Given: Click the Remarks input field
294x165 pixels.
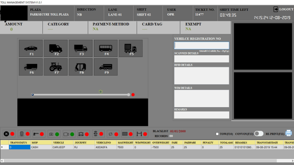Looking at the screenshot, I should click(x=201, y=115).
